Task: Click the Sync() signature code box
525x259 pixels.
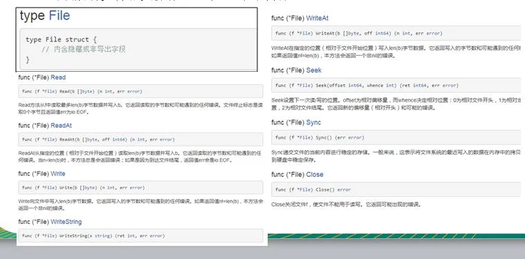Action: click(396, 137)
